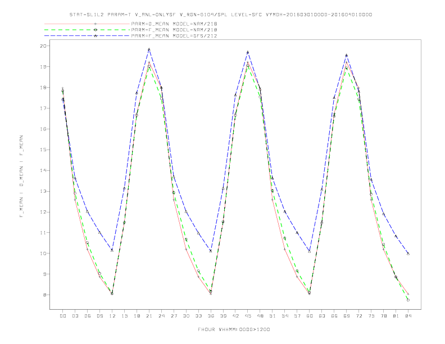Click the blue dashed line sample in legend
445x344 pixels.
point(87,36)
